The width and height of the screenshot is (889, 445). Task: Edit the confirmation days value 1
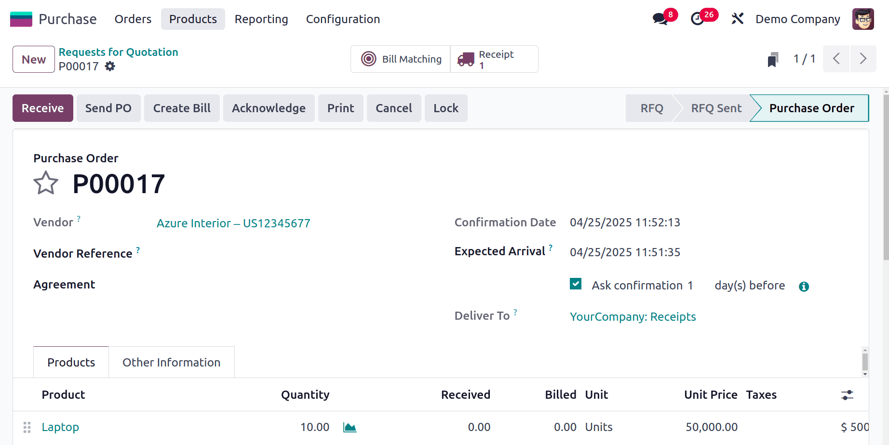pos(691,286)
